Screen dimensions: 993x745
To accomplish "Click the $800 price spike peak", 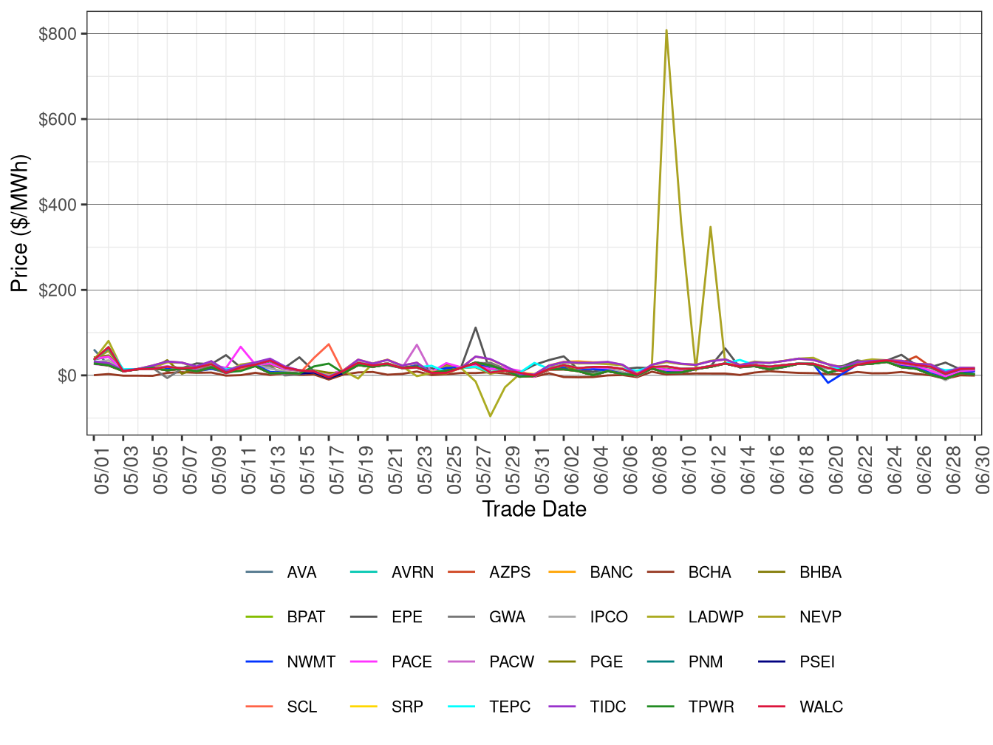I will pyautogui.click(x=666, y=30).
